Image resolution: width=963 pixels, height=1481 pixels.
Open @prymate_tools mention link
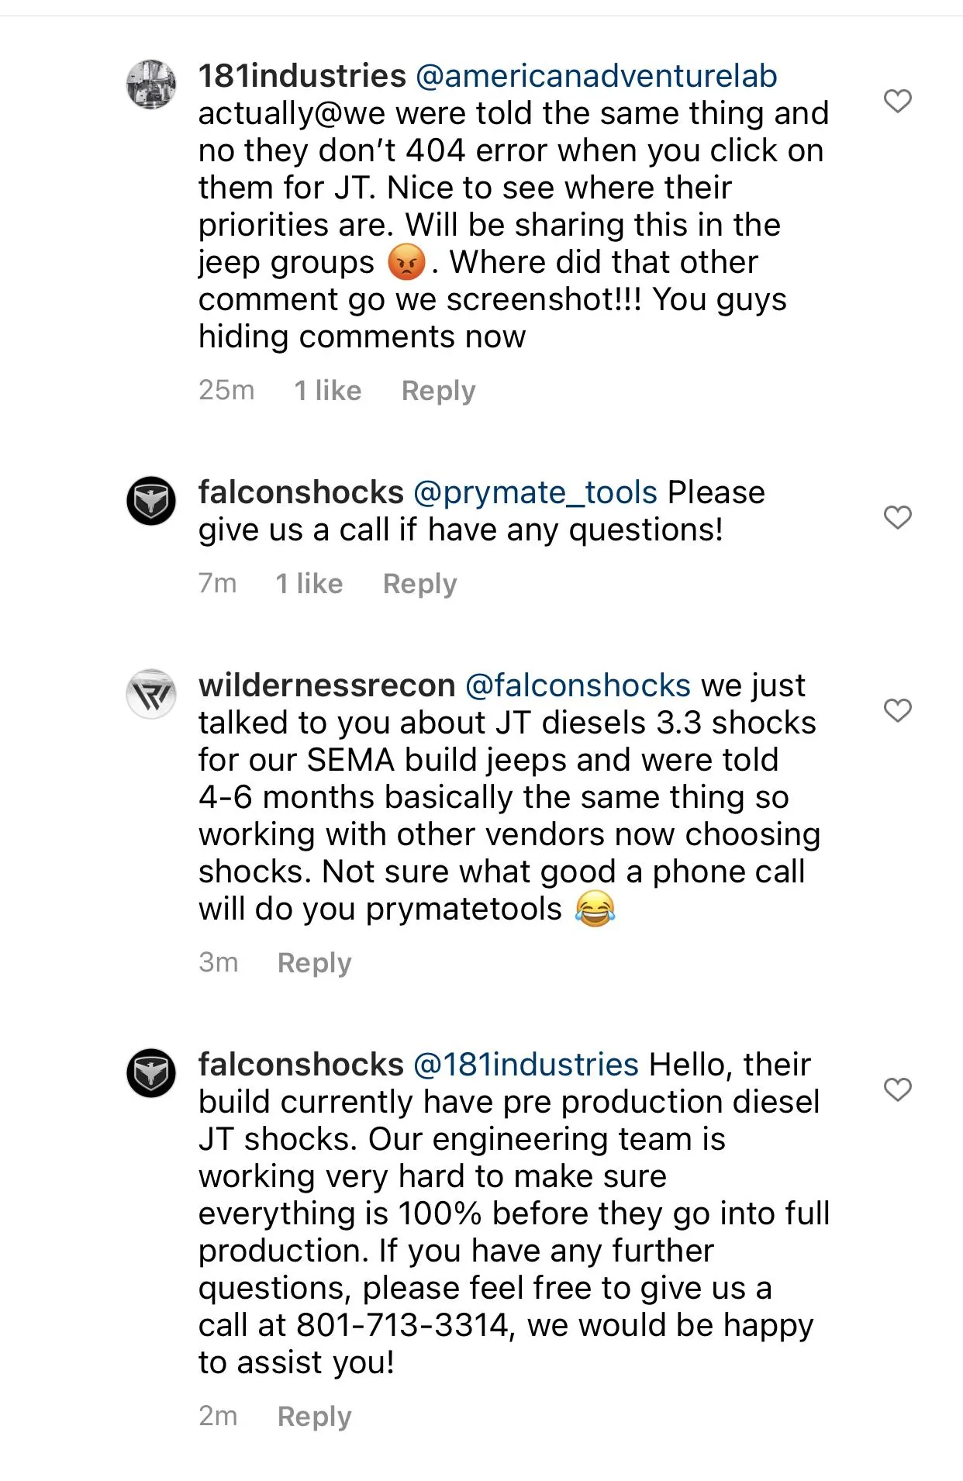click(x=535, y=493)
